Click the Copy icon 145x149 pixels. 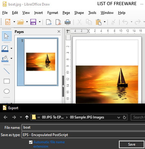pyautogui.click(x=89, y=22)
